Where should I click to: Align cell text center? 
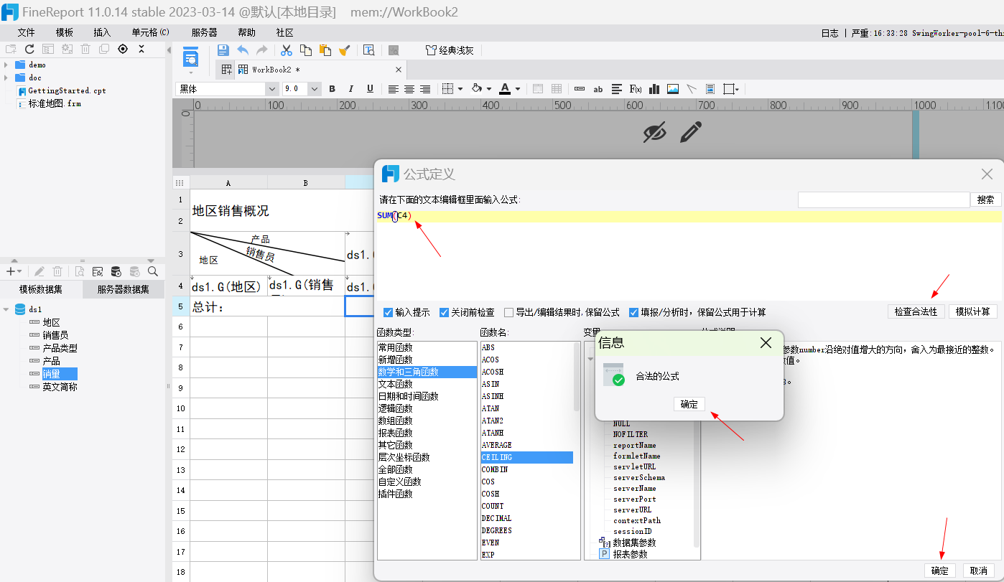coord(409,89)
